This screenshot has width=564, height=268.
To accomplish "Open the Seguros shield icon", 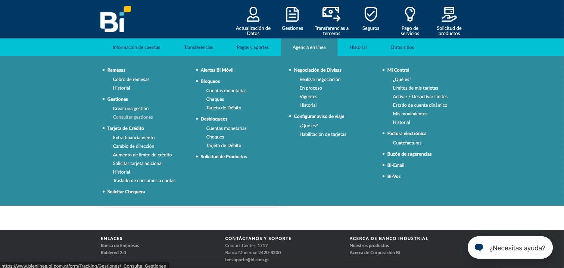I will pos(371,15).
